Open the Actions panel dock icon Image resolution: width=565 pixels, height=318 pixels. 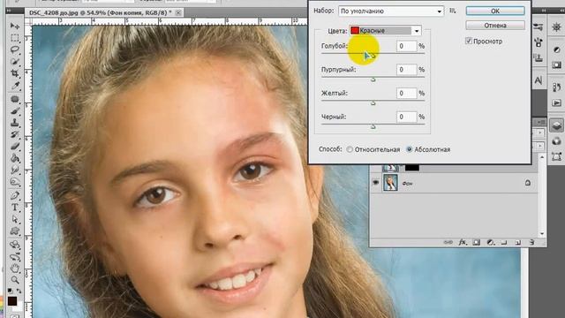pos(557,102)
